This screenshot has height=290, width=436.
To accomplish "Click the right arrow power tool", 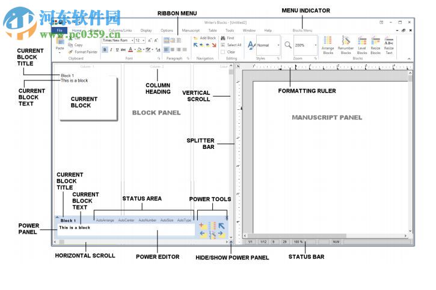I will click(221, 234).
